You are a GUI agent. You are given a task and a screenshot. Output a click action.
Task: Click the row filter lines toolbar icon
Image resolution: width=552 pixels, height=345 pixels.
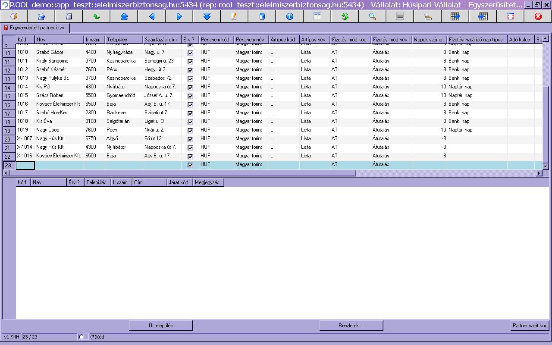(x=400, y=16)
